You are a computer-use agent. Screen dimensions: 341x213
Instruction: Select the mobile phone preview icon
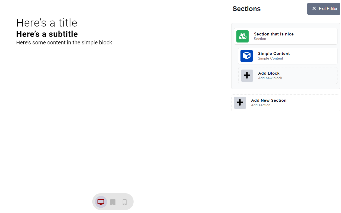pos(124,202)
